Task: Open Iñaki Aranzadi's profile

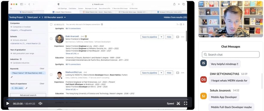Action: (72, 36)
